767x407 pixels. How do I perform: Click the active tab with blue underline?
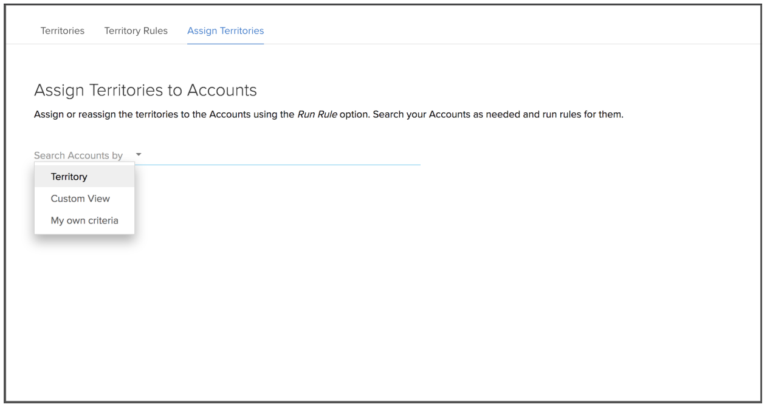(x=225, y=31)
